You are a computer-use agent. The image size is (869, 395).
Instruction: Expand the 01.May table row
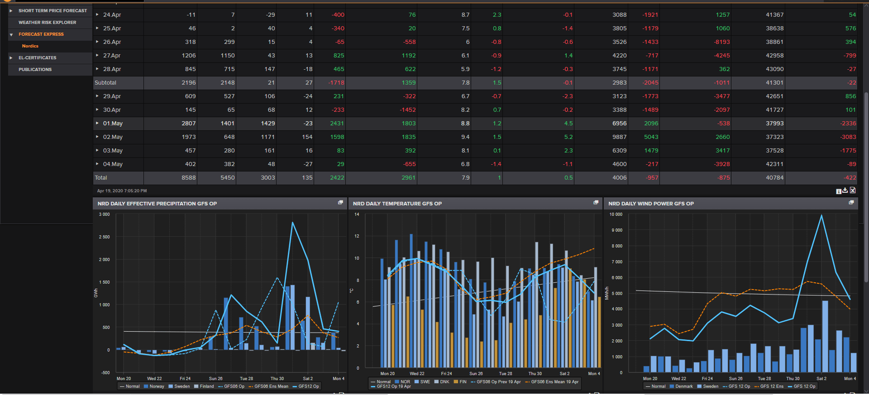[97, 123]
